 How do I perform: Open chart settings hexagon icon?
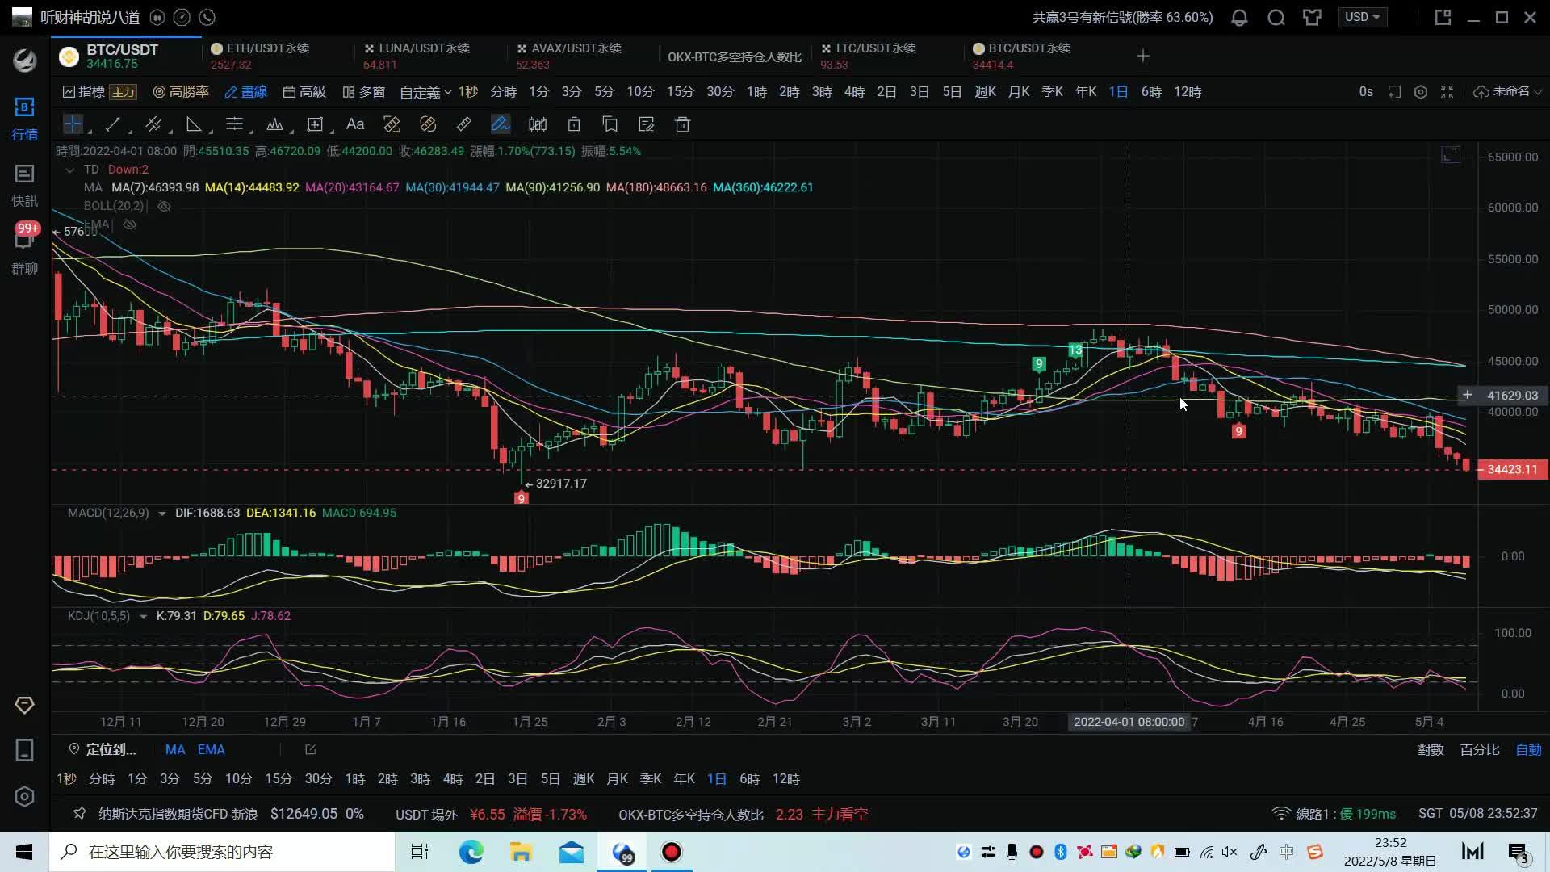1421,92
